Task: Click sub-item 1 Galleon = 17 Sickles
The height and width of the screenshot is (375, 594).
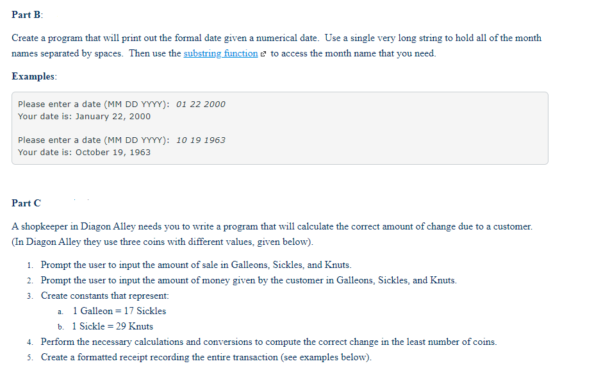Action: [x=119, y=311]
